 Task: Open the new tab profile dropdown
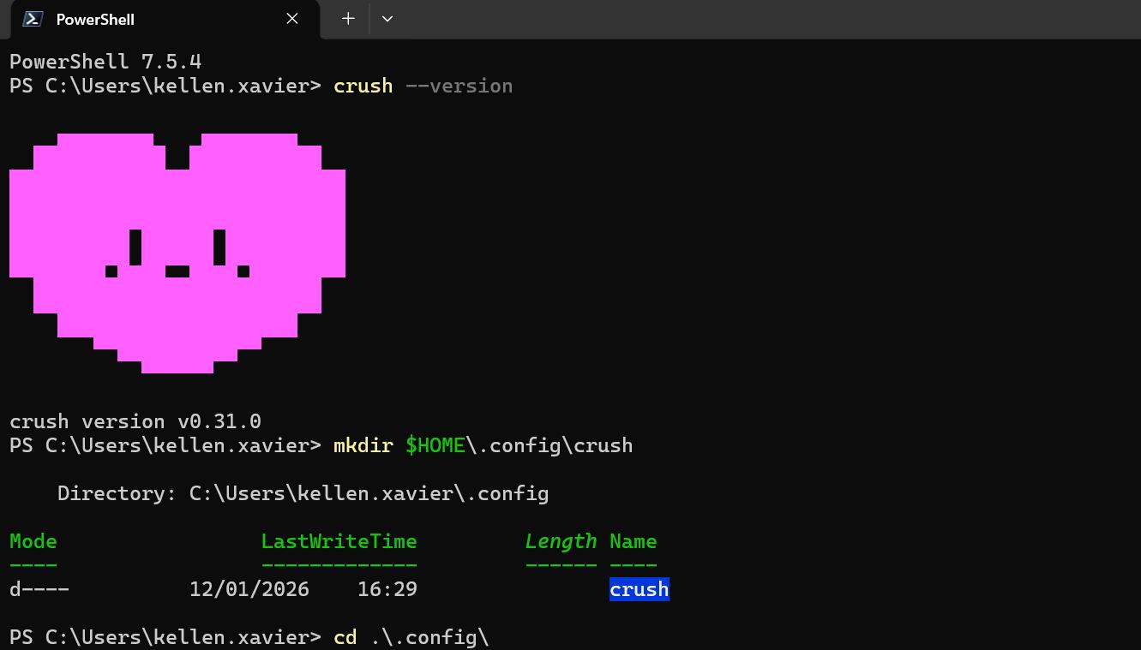click(387, 19)
